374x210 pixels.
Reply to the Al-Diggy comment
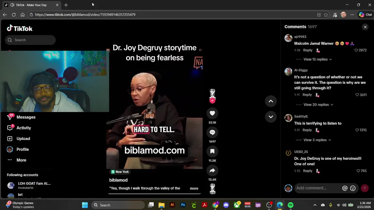point(307,95)
